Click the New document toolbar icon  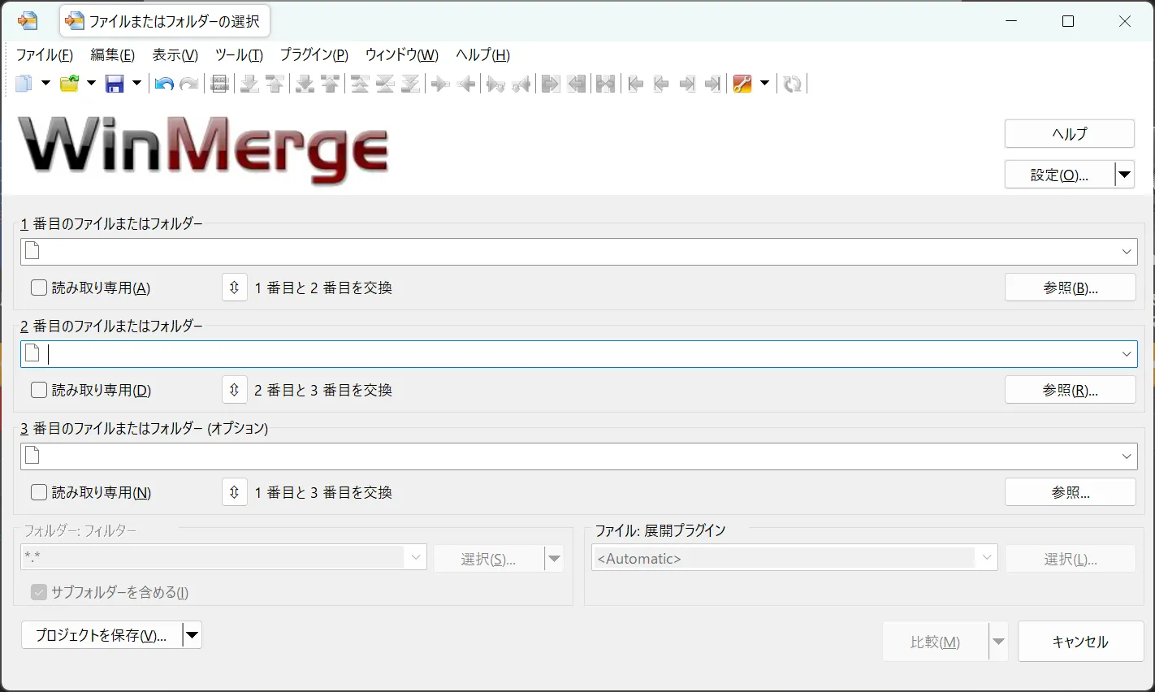pos(24,83)
